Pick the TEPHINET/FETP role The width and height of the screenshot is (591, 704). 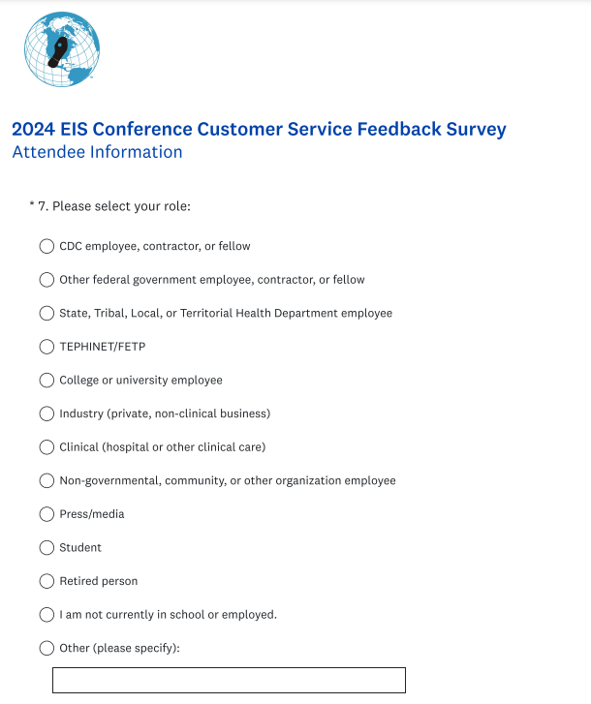(x=47, y=347)
